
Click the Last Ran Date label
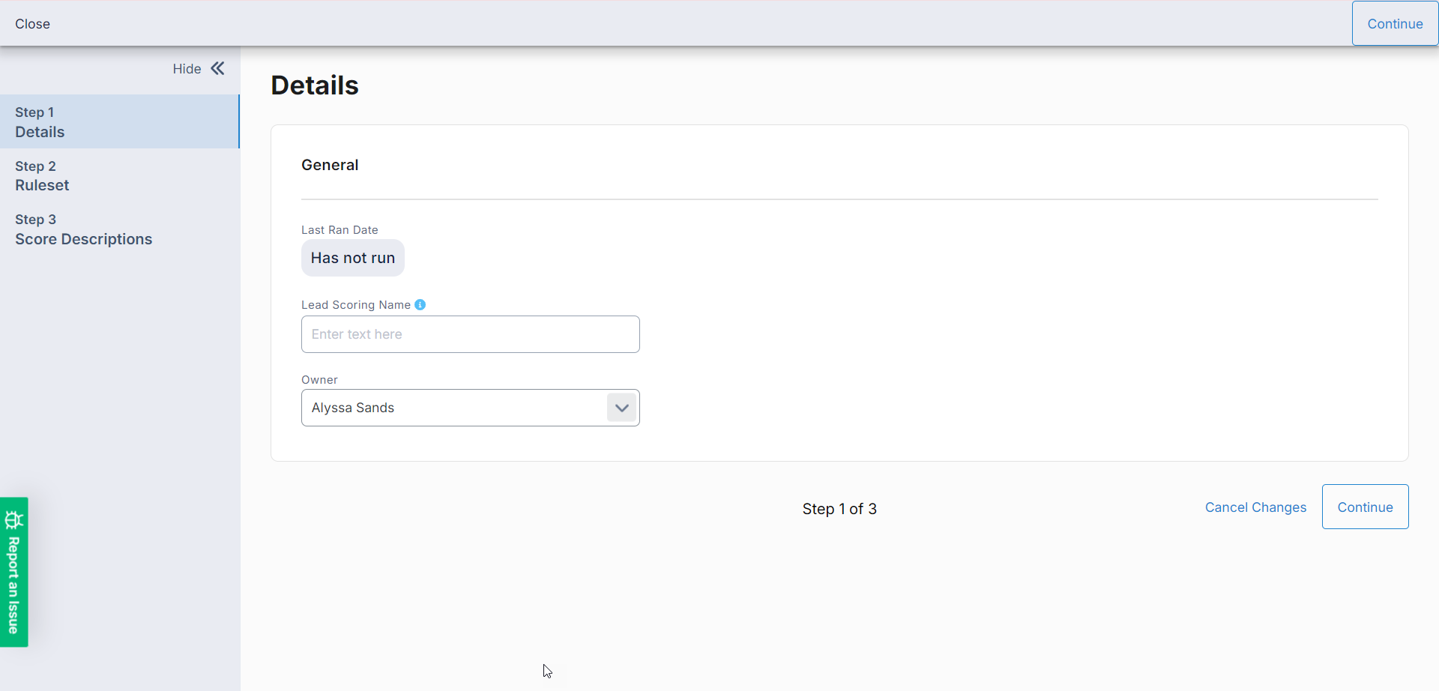click(340, 230)
